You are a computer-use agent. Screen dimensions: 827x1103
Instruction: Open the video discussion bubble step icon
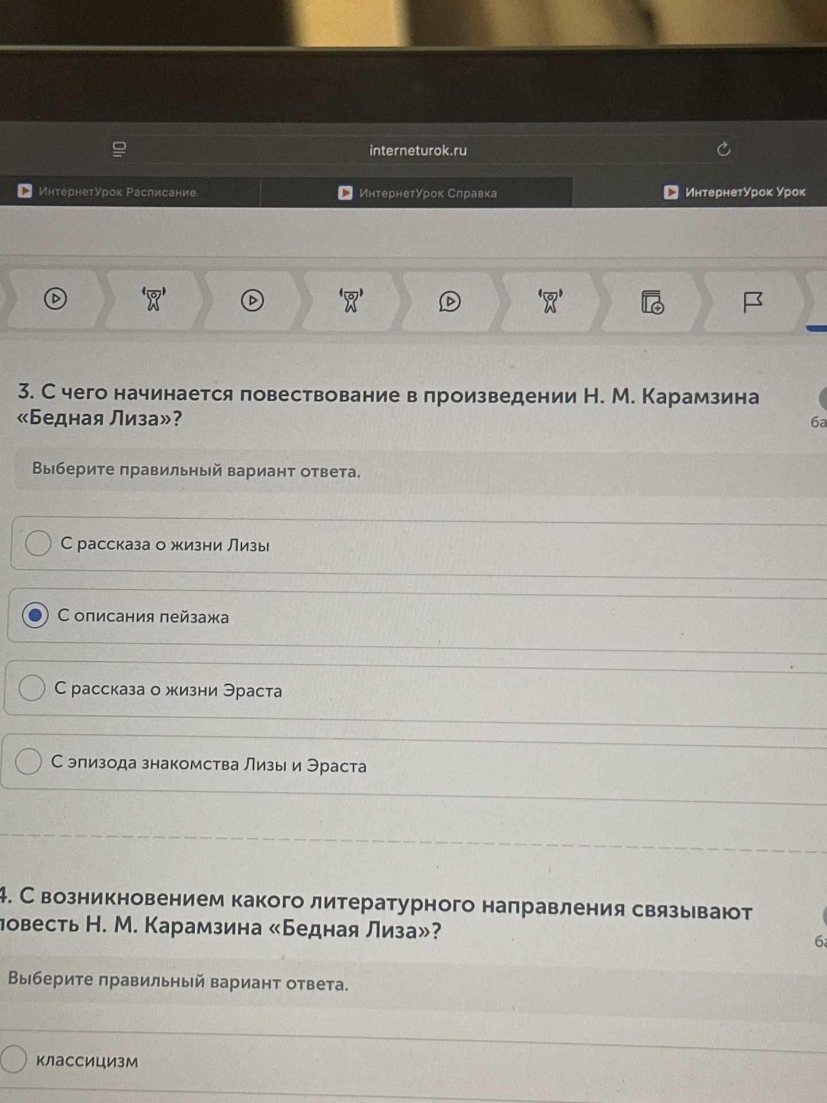tap(450, 302)
